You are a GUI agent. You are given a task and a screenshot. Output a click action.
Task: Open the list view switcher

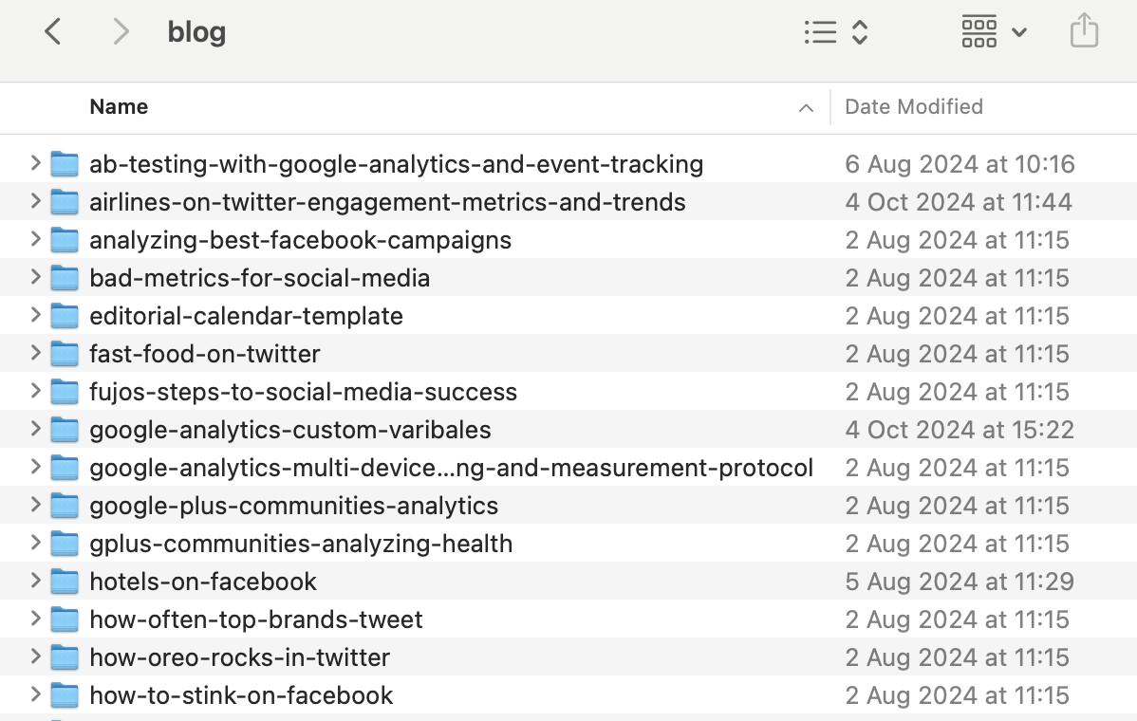(x=835, y=32)
